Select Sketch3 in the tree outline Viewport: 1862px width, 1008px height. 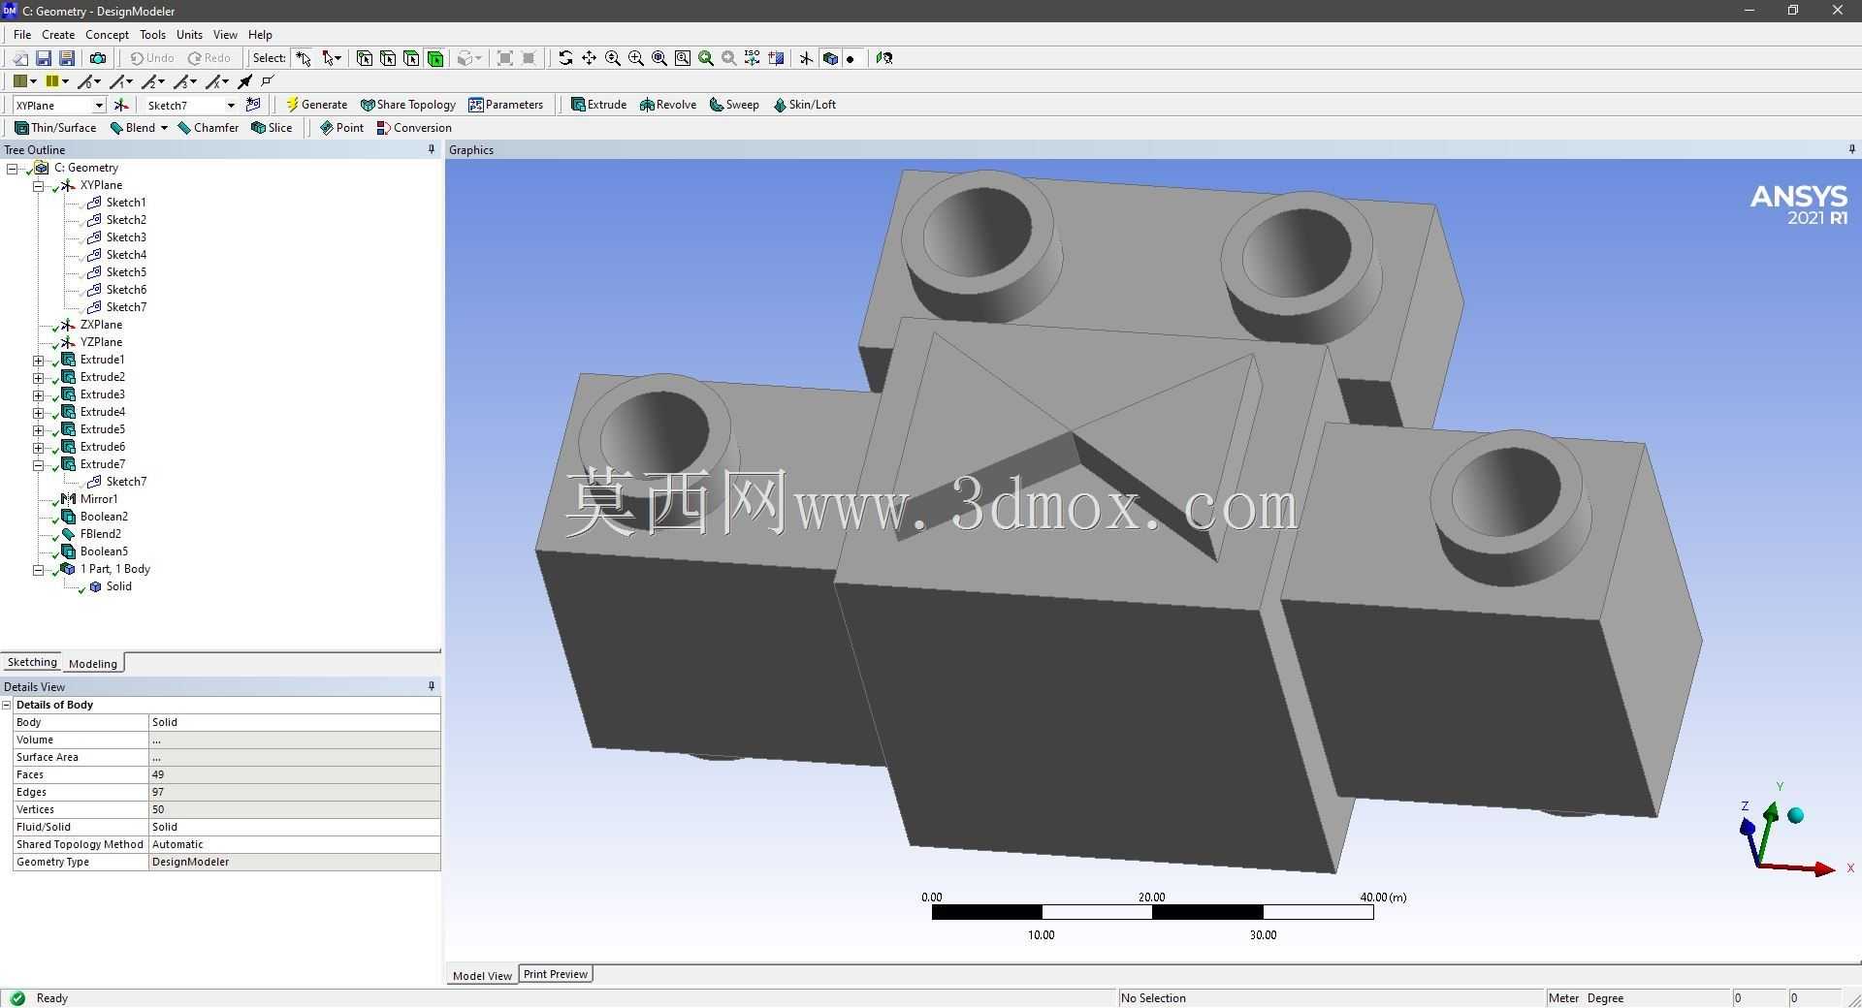(126, 237)
